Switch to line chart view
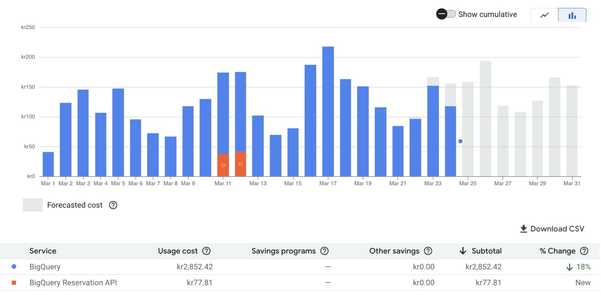This screenshot has height=296, width=601. click(x=544, y=15)
